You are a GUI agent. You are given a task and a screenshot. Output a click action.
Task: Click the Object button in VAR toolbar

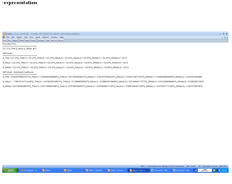pyautogui.click(x=15, y=41)
